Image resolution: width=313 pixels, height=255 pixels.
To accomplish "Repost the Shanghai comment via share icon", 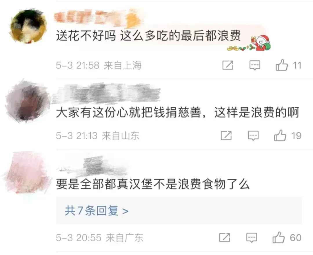I will pyautogui.click(x=228, y=65).
